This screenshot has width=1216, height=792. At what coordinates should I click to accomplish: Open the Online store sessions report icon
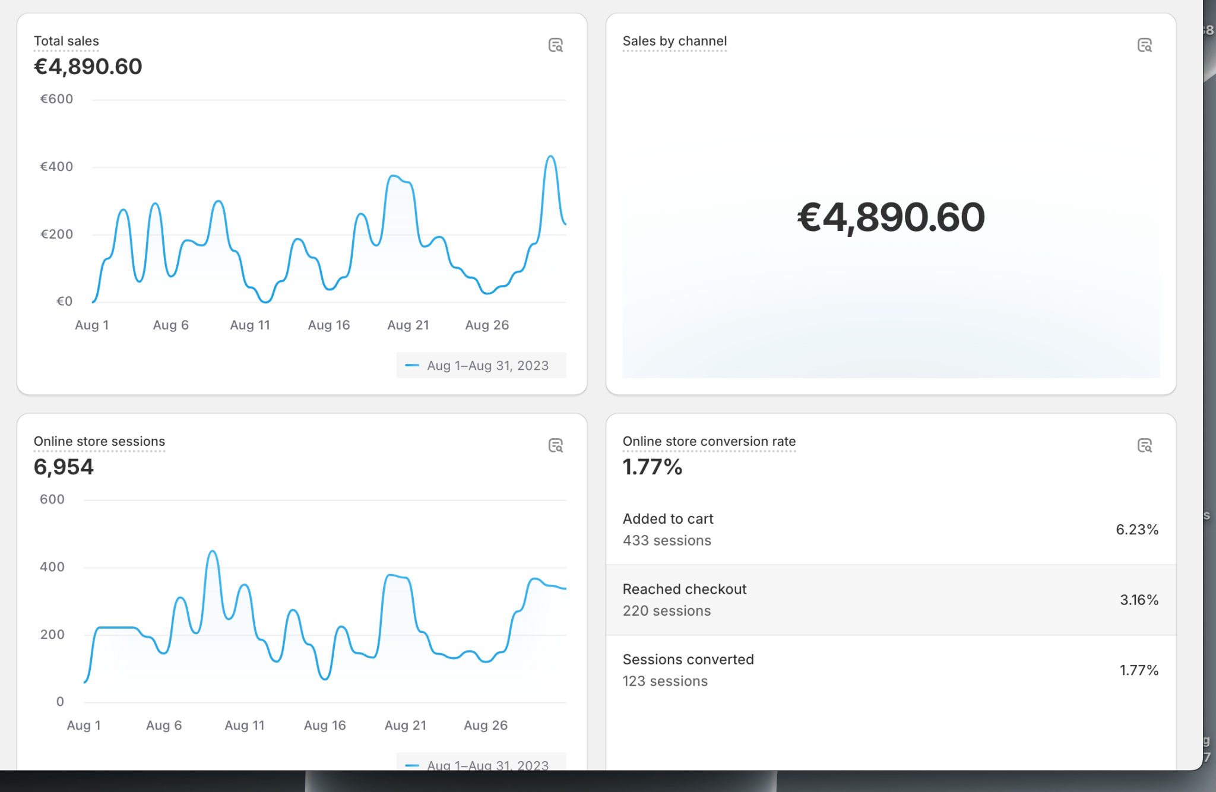click(x=555, y=445)
